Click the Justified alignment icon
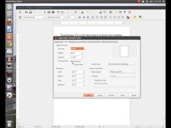The height and width of the screenshot is (128, 171). point(105,17)
